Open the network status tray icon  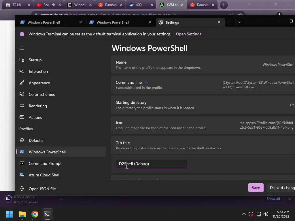point(259,214)
